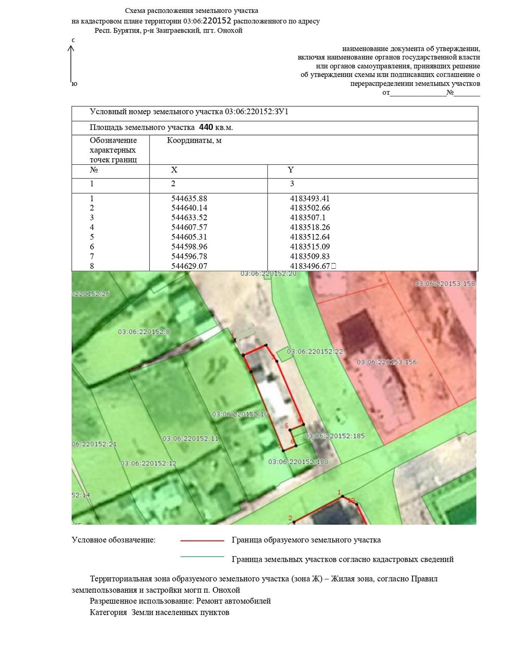Select X coordinate '544607.57'
The image size is (516, 668).
[189, 227]
